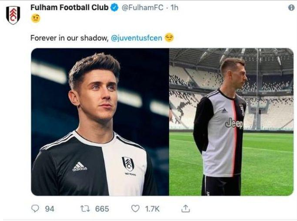Click the raised-eyebrow emoji under the name
The image size is (297, 221).
(36, 19)
